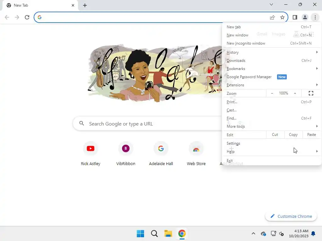Click the Google G icon in address bar

pyautogui.click(x=40, y=18)
